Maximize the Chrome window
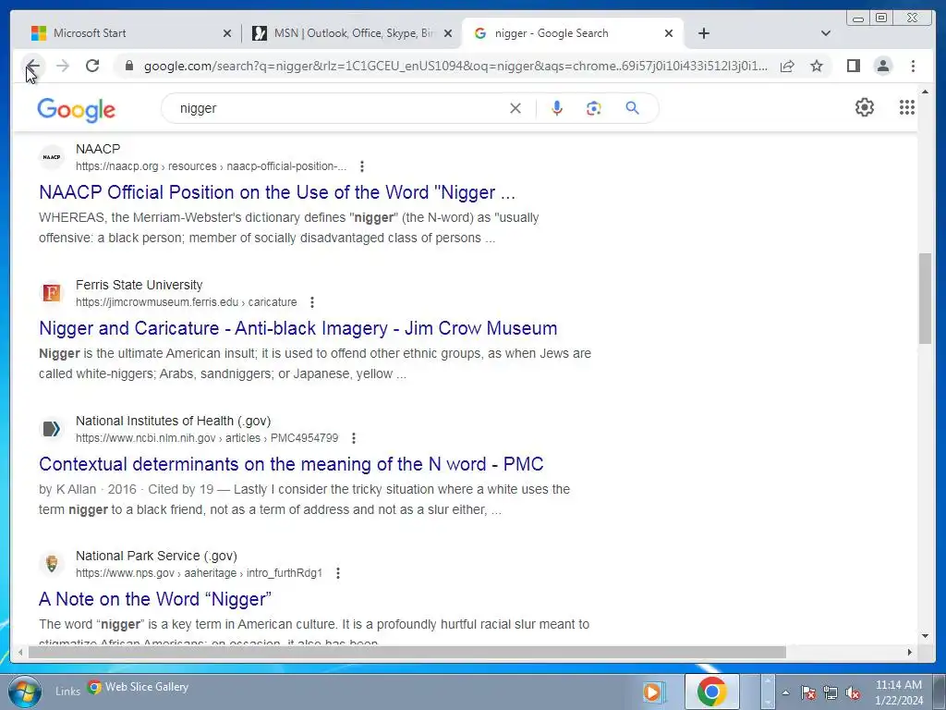Screen dimensions: 946x710 [881, 18]
